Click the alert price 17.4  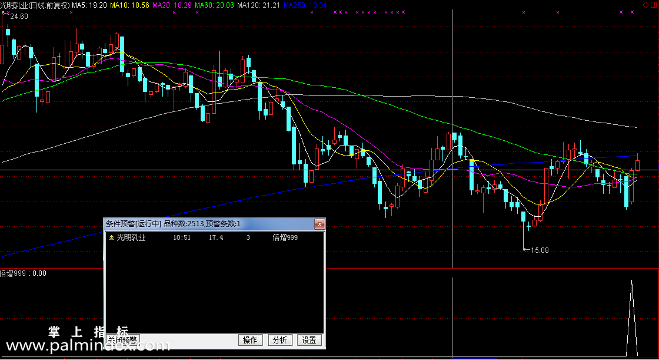pyautogui.click(x=216, y=238)
